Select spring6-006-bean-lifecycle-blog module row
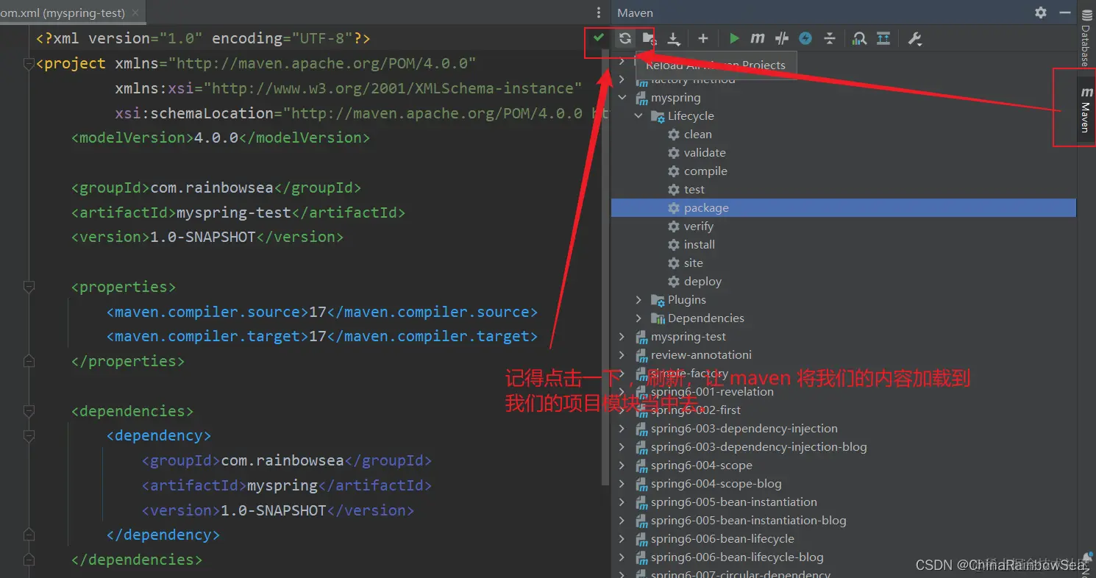The image size is (1096, 578). pyautogui.click(x=844, y=557)
